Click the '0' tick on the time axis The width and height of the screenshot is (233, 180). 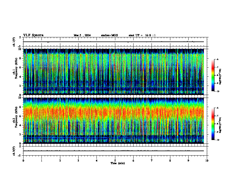click(23, 161)
